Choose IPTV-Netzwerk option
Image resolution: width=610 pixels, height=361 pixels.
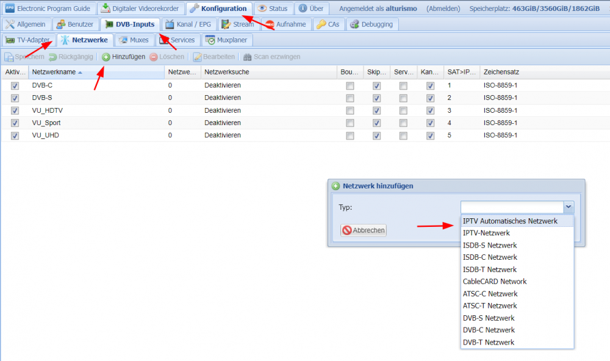(517, 233)
